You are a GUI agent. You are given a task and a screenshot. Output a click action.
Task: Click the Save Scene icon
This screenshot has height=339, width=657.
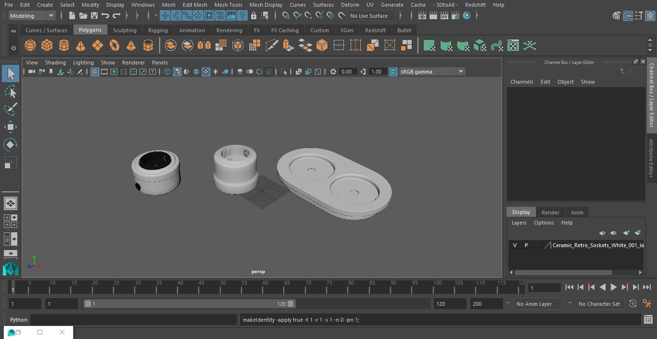pyautogui.click(x=94, y=16)
